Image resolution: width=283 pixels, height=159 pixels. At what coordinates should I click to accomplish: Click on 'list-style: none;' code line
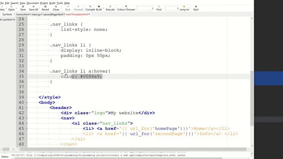[84, 30]
